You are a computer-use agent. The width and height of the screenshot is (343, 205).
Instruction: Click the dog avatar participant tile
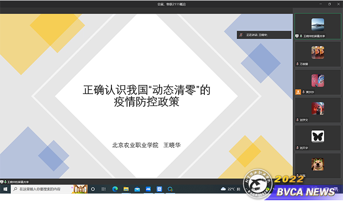(x=318, y=164)
